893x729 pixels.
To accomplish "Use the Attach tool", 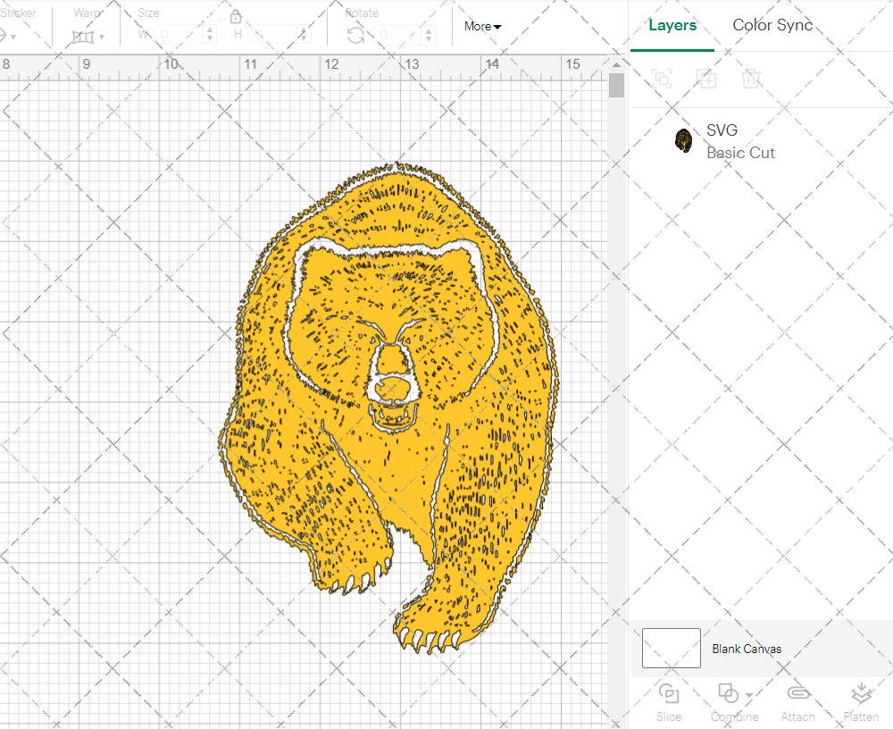I will click(x=797, y=700).
